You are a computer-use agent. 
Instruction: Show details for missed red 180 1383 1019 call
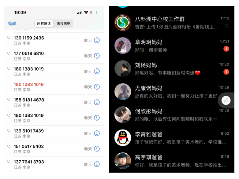[x=97, y=87]
